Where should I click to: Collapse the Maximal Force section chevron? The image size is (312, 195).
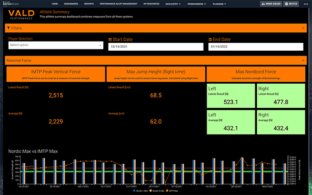click(x=303, y=60)
